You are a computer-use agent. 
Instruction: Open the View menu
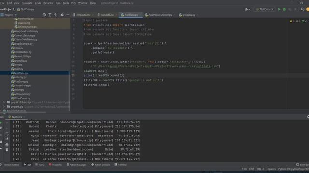point(16,3)
